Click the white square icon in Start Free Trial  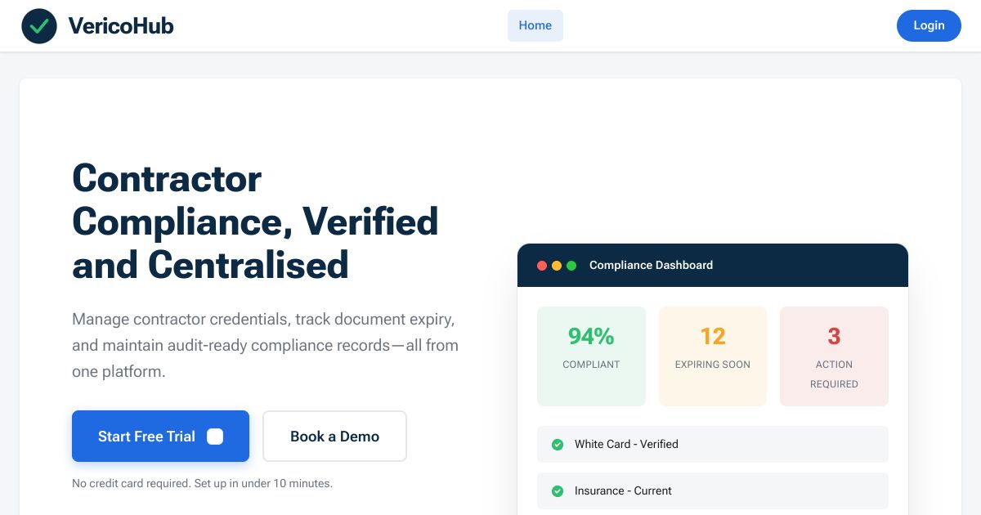[215, 437]
